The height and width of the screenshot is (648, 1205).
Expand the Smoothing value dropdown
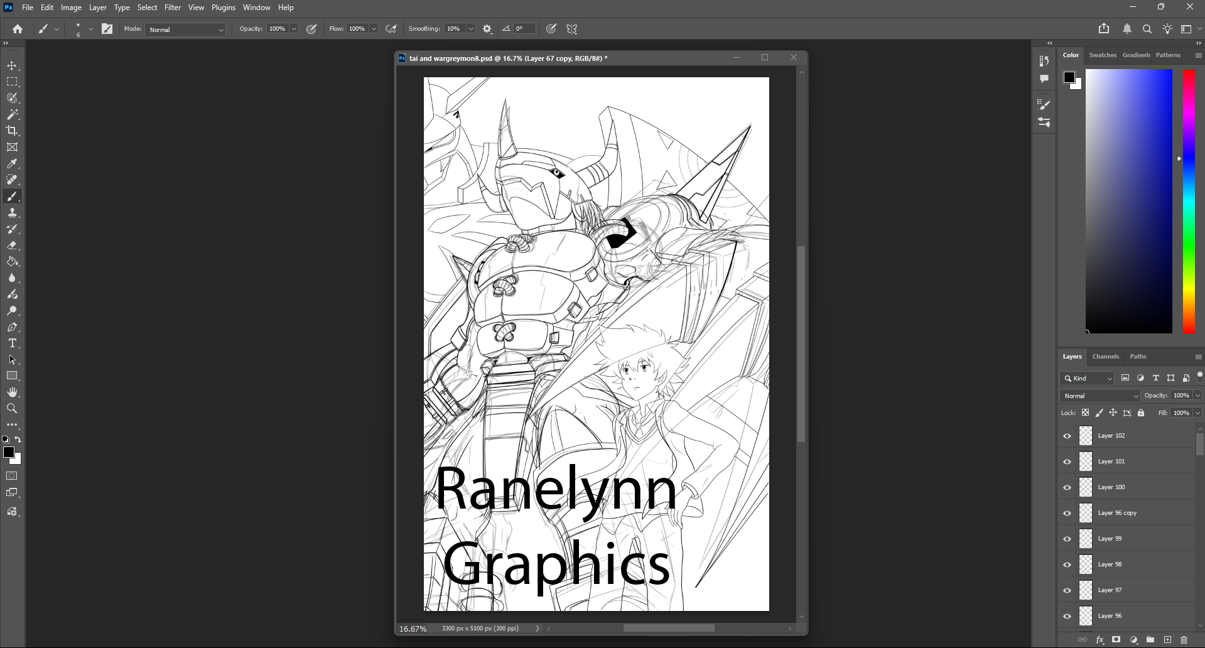tap(470, 29)
